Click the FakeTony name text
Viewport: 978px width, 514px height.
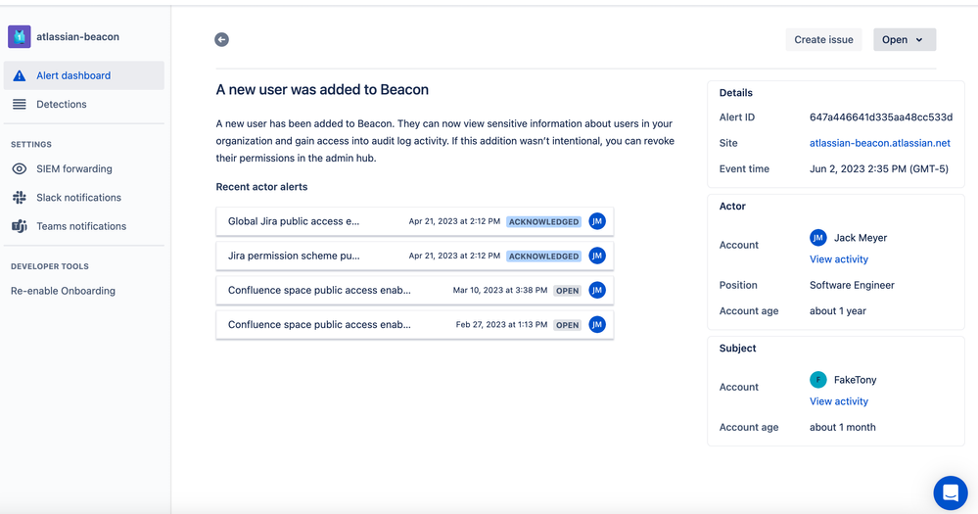pos(855,380)
